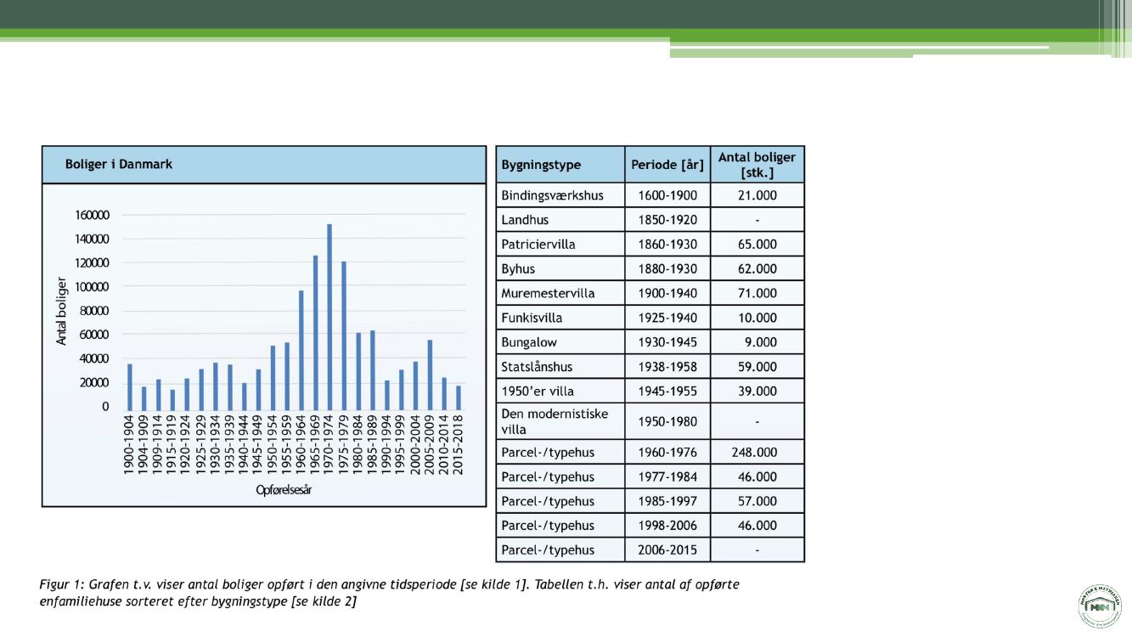The image size is (1132, 637).
Task: Click the period cell "1880-1930"
Action: tap(667, 269)
